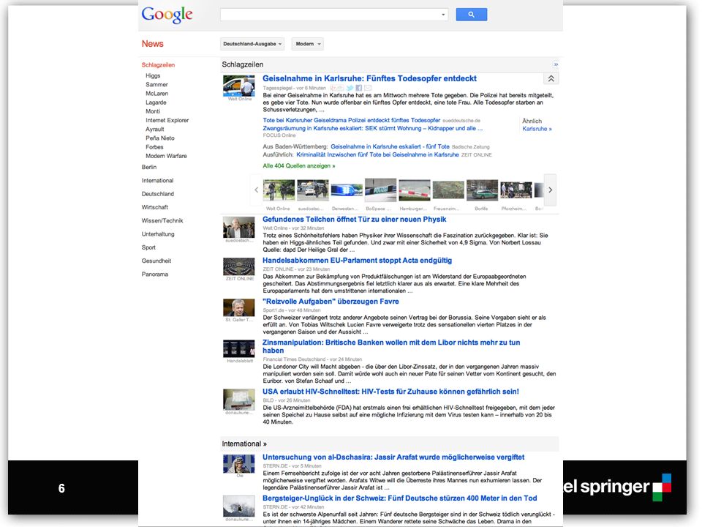Screen dimensions: 702x527
Task: Click the double-arrow icon in Schlagzeilen header
Action: [x=556, y=64]
